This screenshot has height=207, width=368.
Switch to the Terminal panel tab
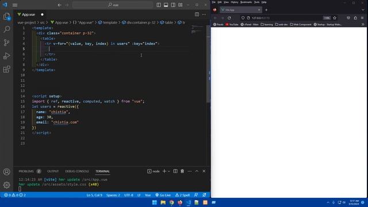point(102,171)
